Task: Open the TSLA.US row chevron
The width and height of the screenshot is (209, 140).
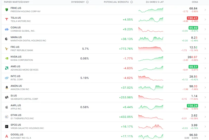Action: (x=205, y=19)
